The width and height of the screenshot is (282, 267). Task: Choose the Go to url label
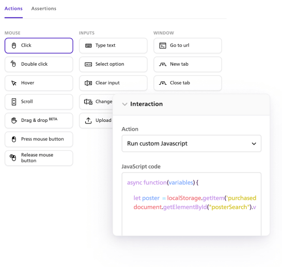pos(180,45)
